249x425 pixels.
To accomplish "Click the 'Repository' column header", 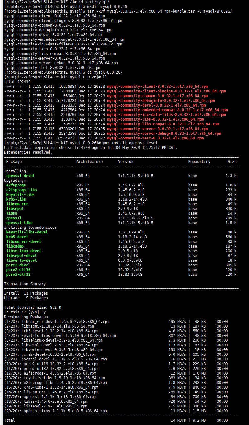I will point(199,162).
